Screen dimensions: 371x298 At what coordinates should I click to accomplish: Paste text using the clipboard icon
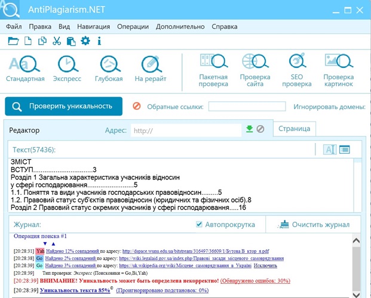pyautogui.click(x=71, y=41)
